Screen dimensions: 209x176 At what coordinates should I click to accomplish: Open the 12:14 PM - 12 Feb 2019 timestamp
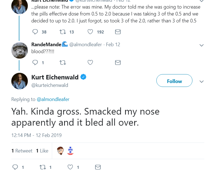tap(36, 135)
